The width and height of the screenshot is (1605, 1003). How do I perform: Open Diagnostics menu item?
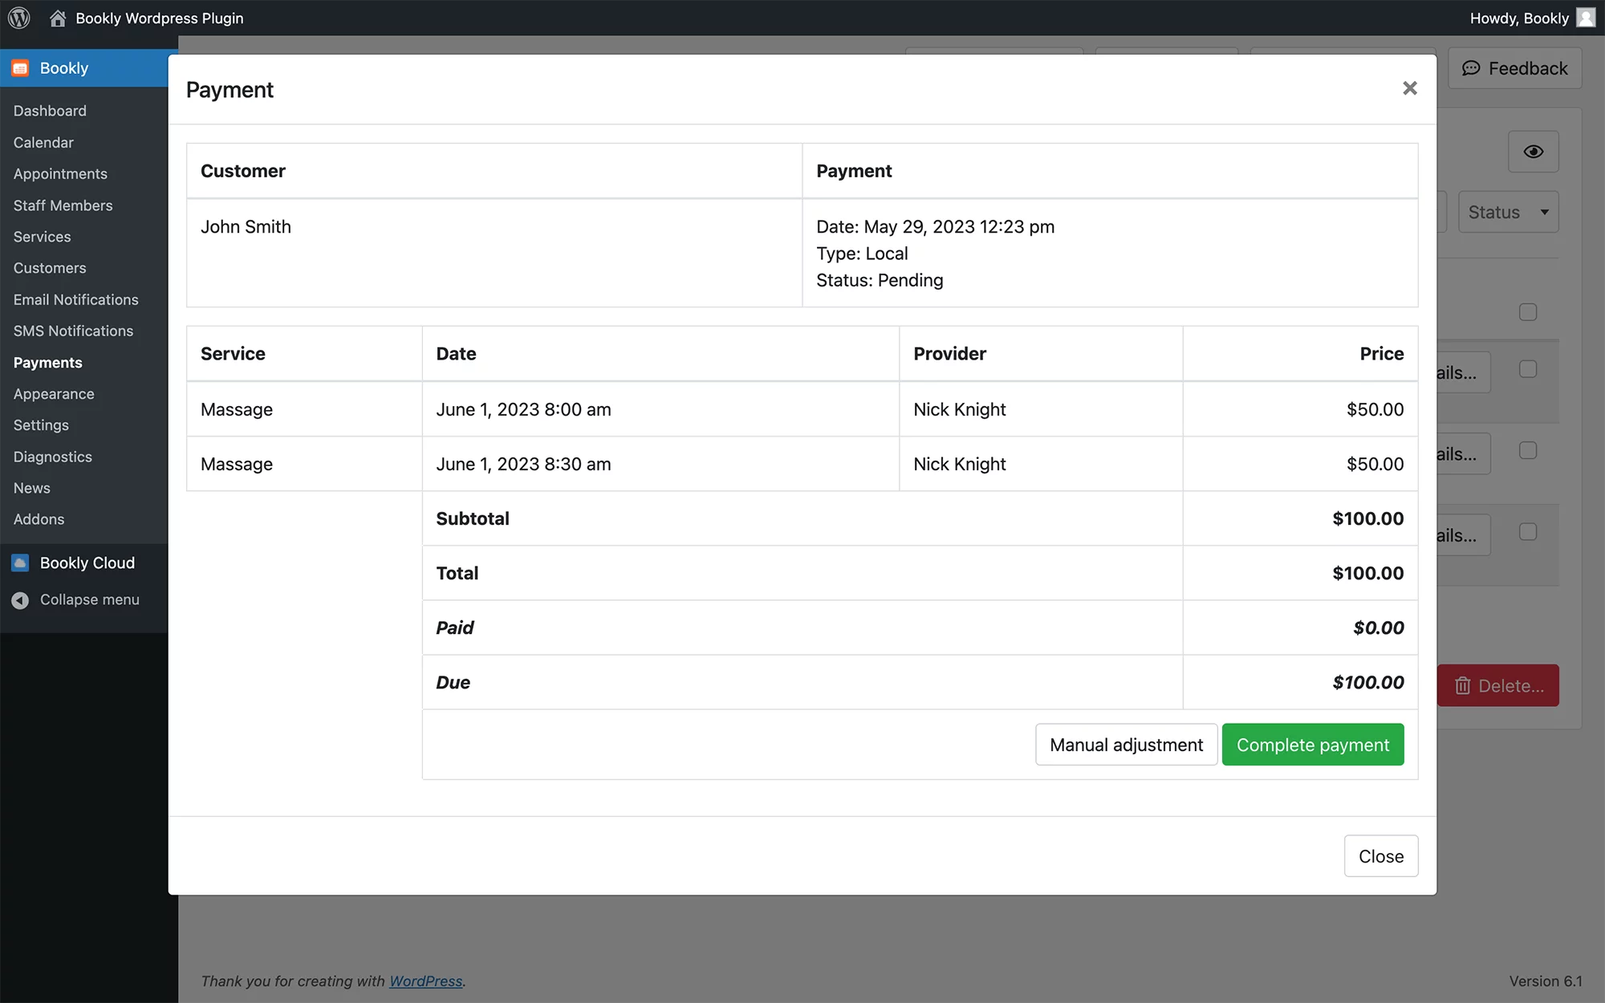(x=52, y=457)
